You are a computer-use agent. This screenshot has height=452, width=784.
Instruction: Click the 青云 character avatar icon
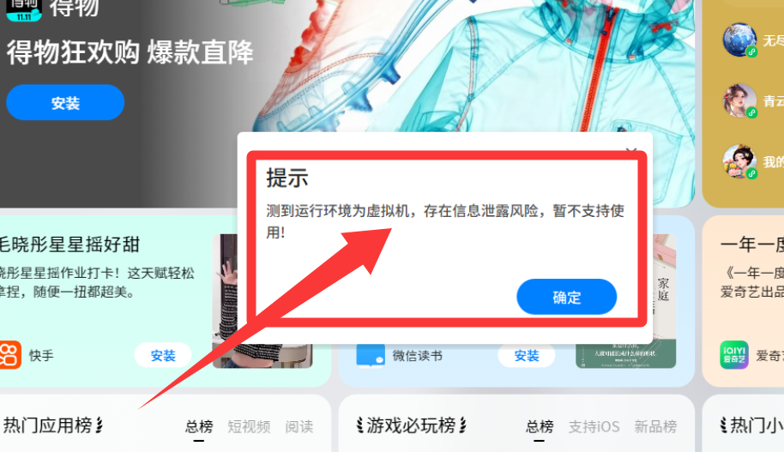pos(739,100)
